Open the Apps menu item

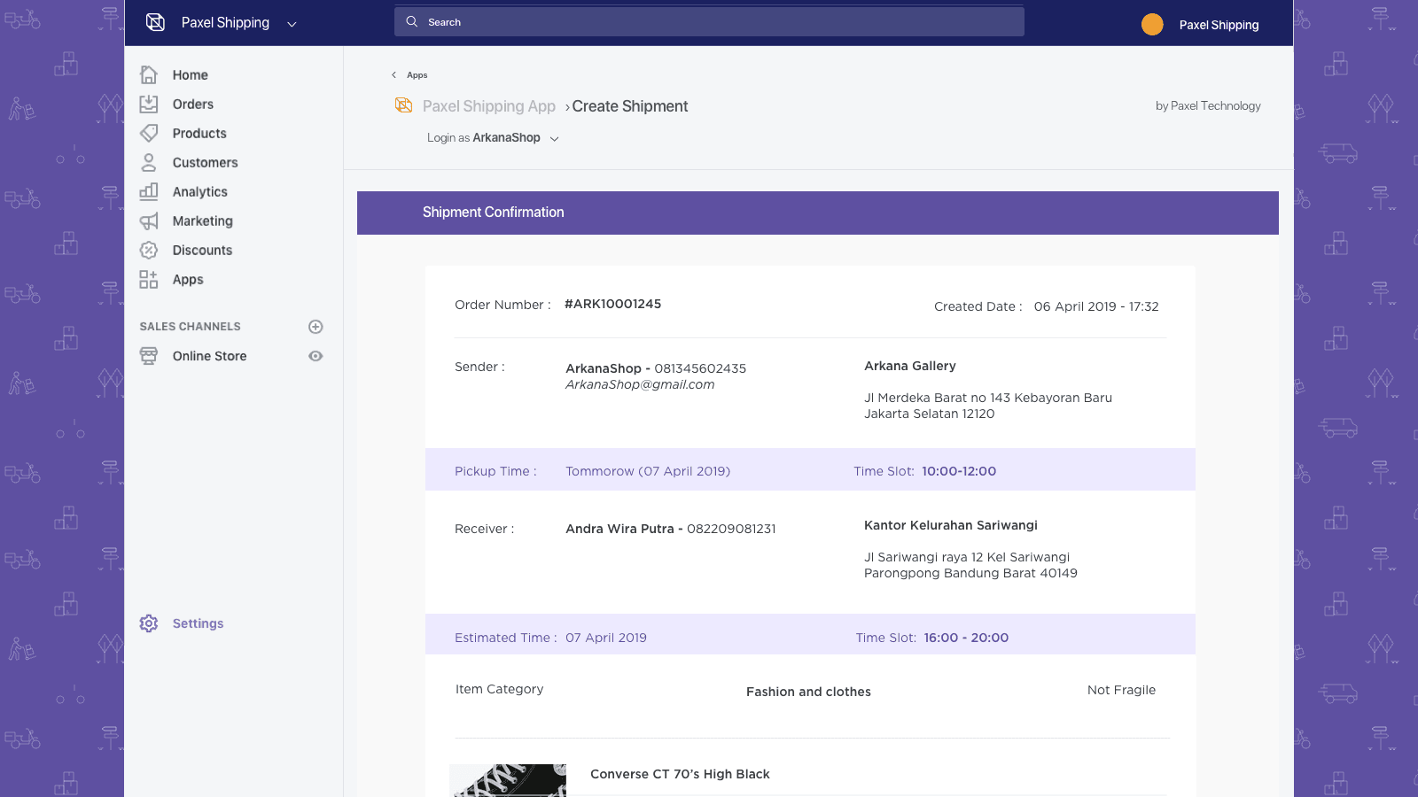point(188,280)
